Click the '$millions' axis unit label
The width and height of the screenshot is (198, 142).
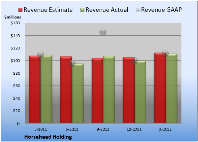coord(12,17)
